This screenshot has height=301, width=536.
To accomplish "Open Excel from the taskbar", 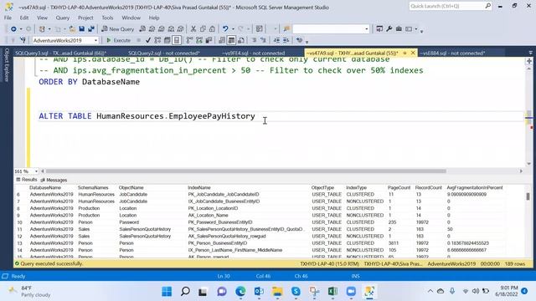I will click(332, 292).
